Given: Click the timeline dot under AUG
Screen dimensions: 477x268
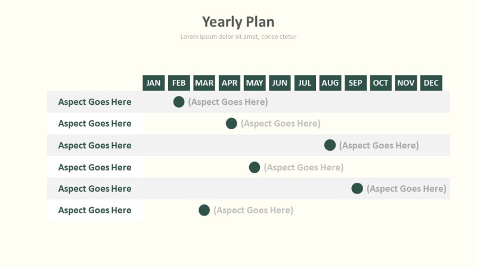Looking at the screenshot, I should (x=330, y=145).
